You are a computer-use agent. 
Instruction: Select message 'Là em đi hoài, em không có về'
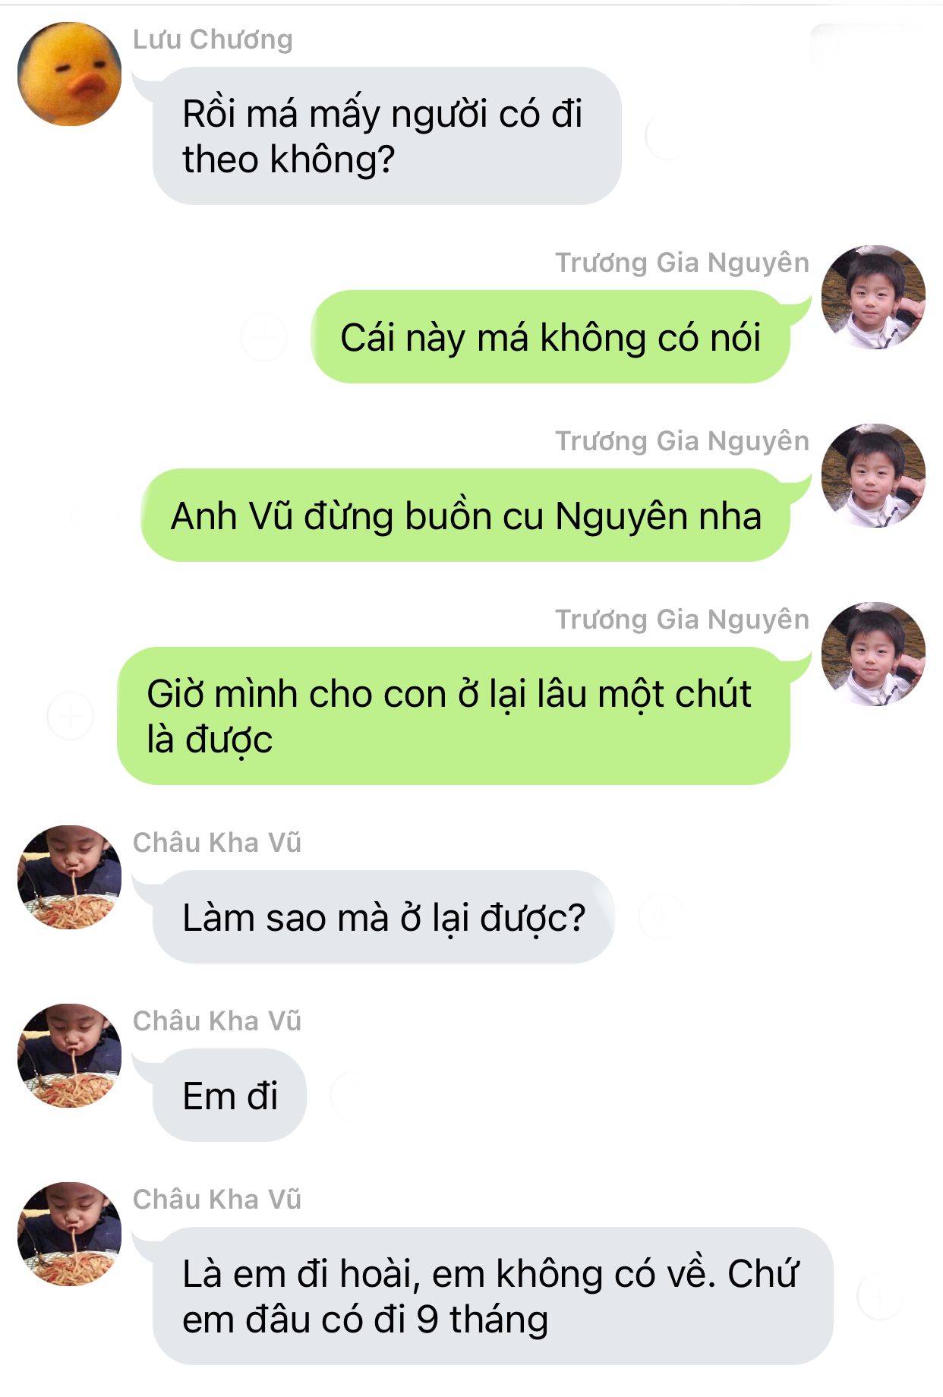pyautogui.click(x=493, y=1296)
